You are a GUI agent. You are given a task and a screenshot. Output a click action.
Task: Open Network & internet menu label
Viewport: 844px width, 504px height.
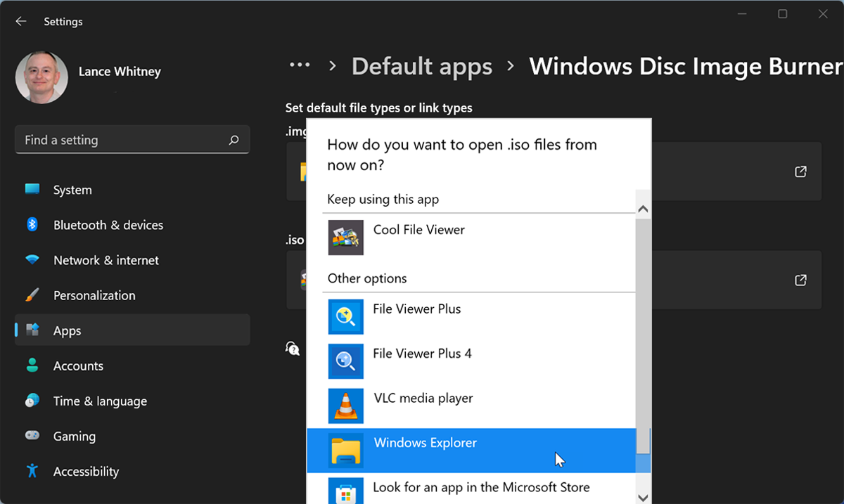[106, 260]
